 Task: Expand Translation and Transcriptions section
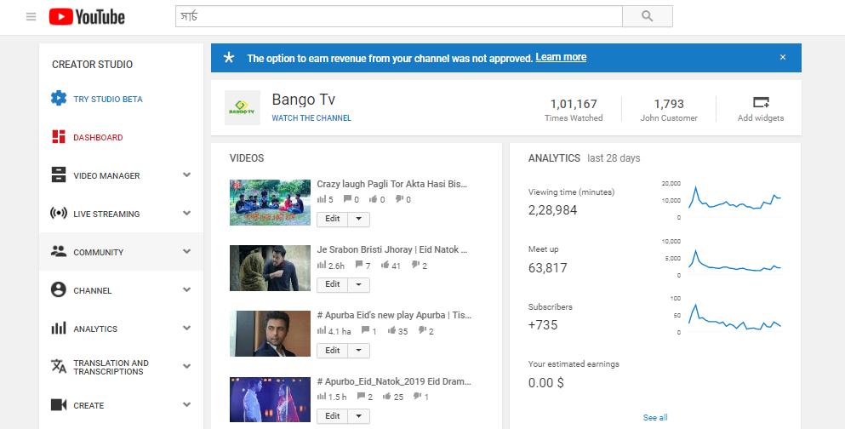[186, 367]
